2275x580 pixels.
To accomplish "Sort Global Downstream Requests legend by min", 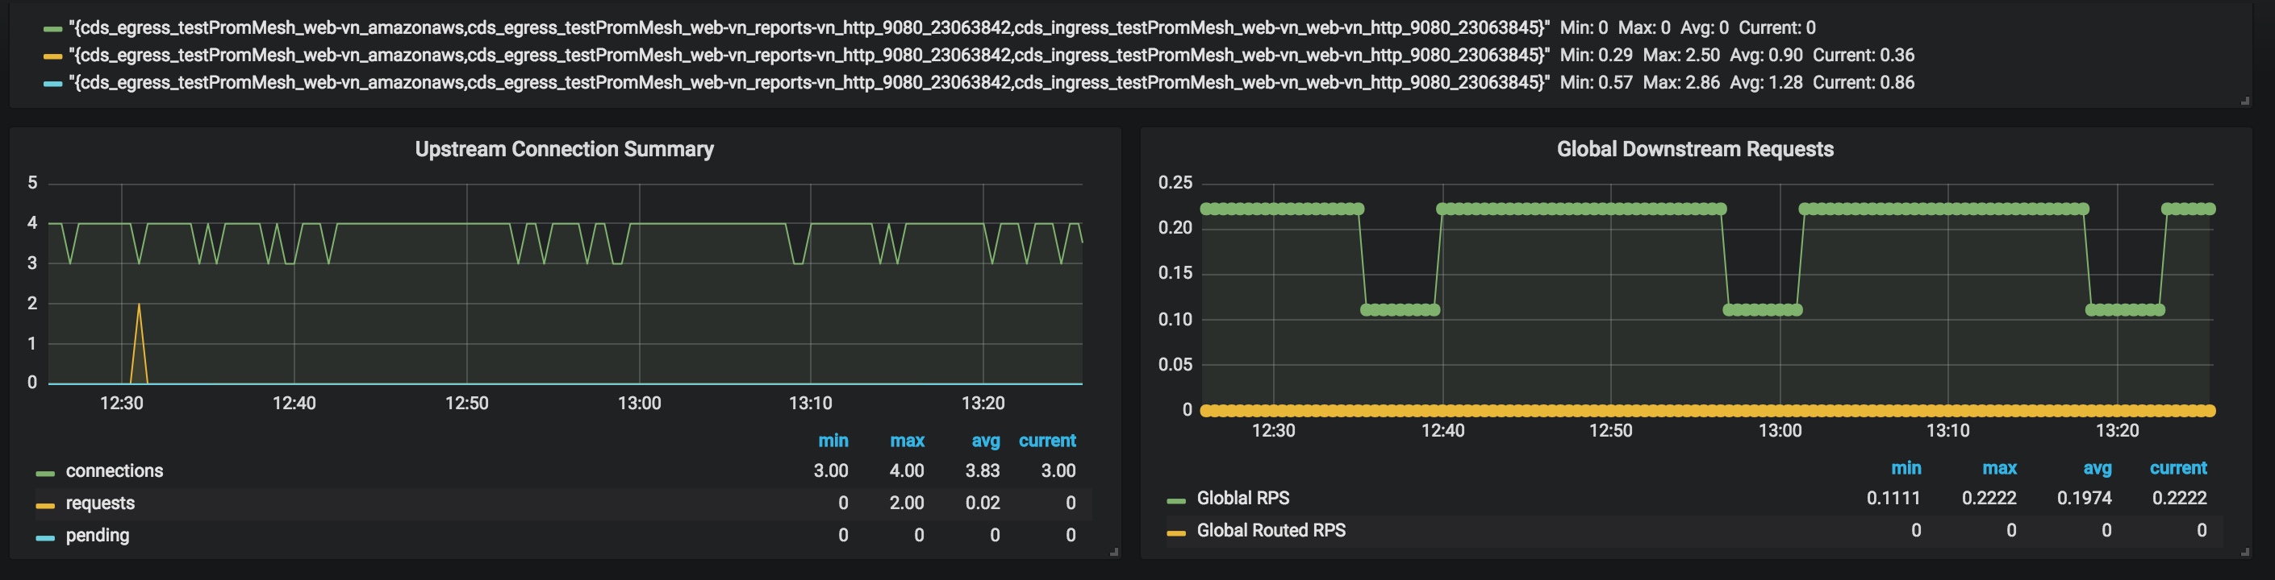I will click(x=1906, y=468).
